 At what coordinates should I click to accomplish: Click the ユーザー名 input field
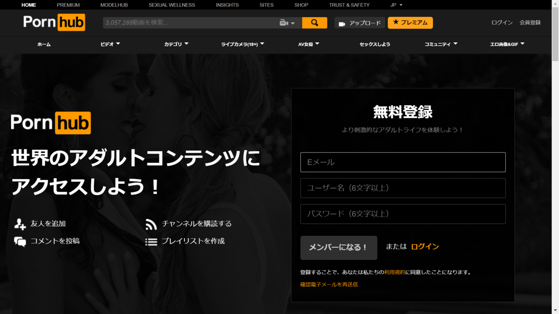tap(403, 188)
